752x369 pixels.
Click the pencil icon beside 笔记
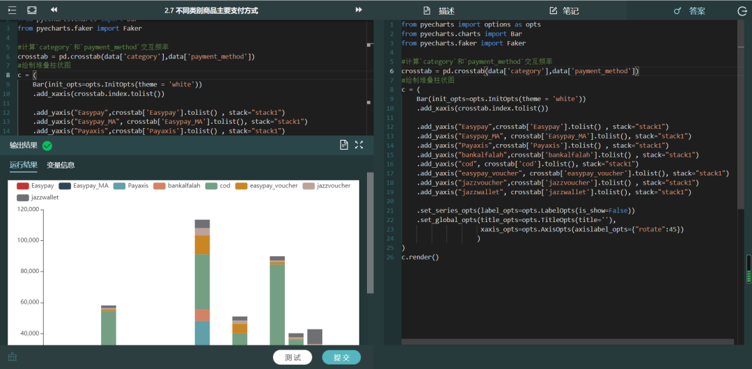(x=553, y=10)
